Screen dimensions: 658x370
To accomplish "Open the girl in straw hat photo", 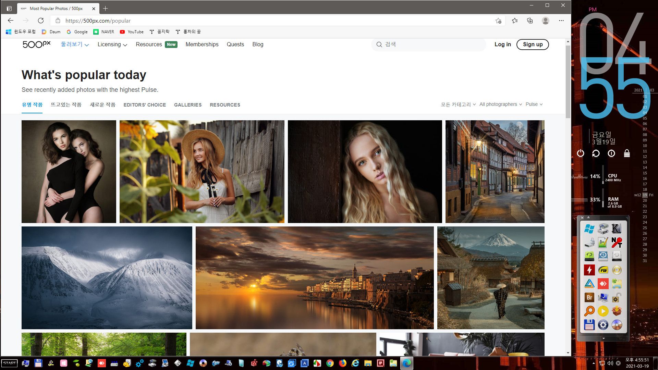I will (202, 172).
